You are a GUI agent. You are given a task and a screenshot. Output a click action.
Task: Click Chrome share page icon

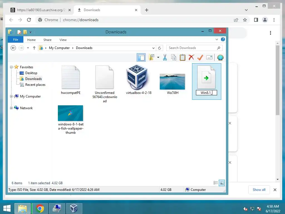point(236,20)
